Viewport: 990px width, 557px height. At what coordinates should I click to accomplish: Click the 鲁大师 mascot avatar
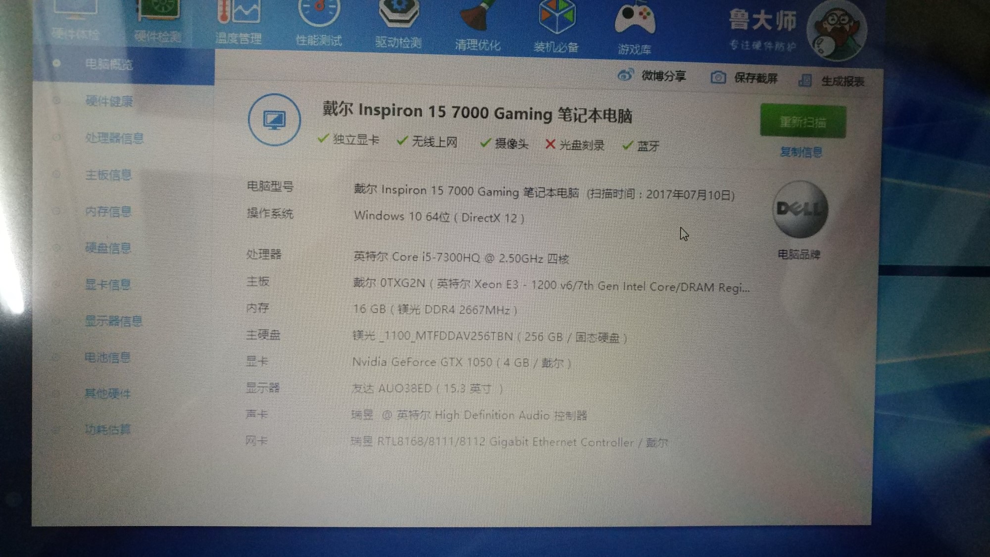836,31
